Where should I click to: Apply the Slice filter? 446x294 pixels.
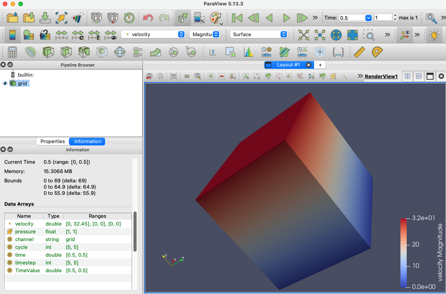[66, 52]
